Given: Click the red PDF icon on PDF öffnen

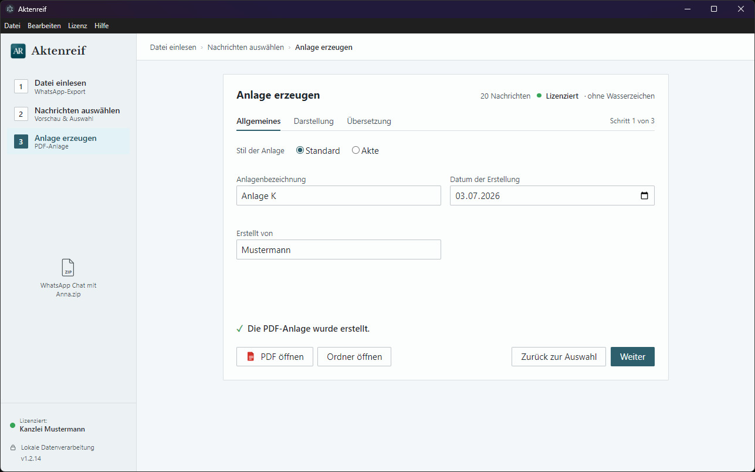Looking at the screenshot, I should [x=251, y=356].
